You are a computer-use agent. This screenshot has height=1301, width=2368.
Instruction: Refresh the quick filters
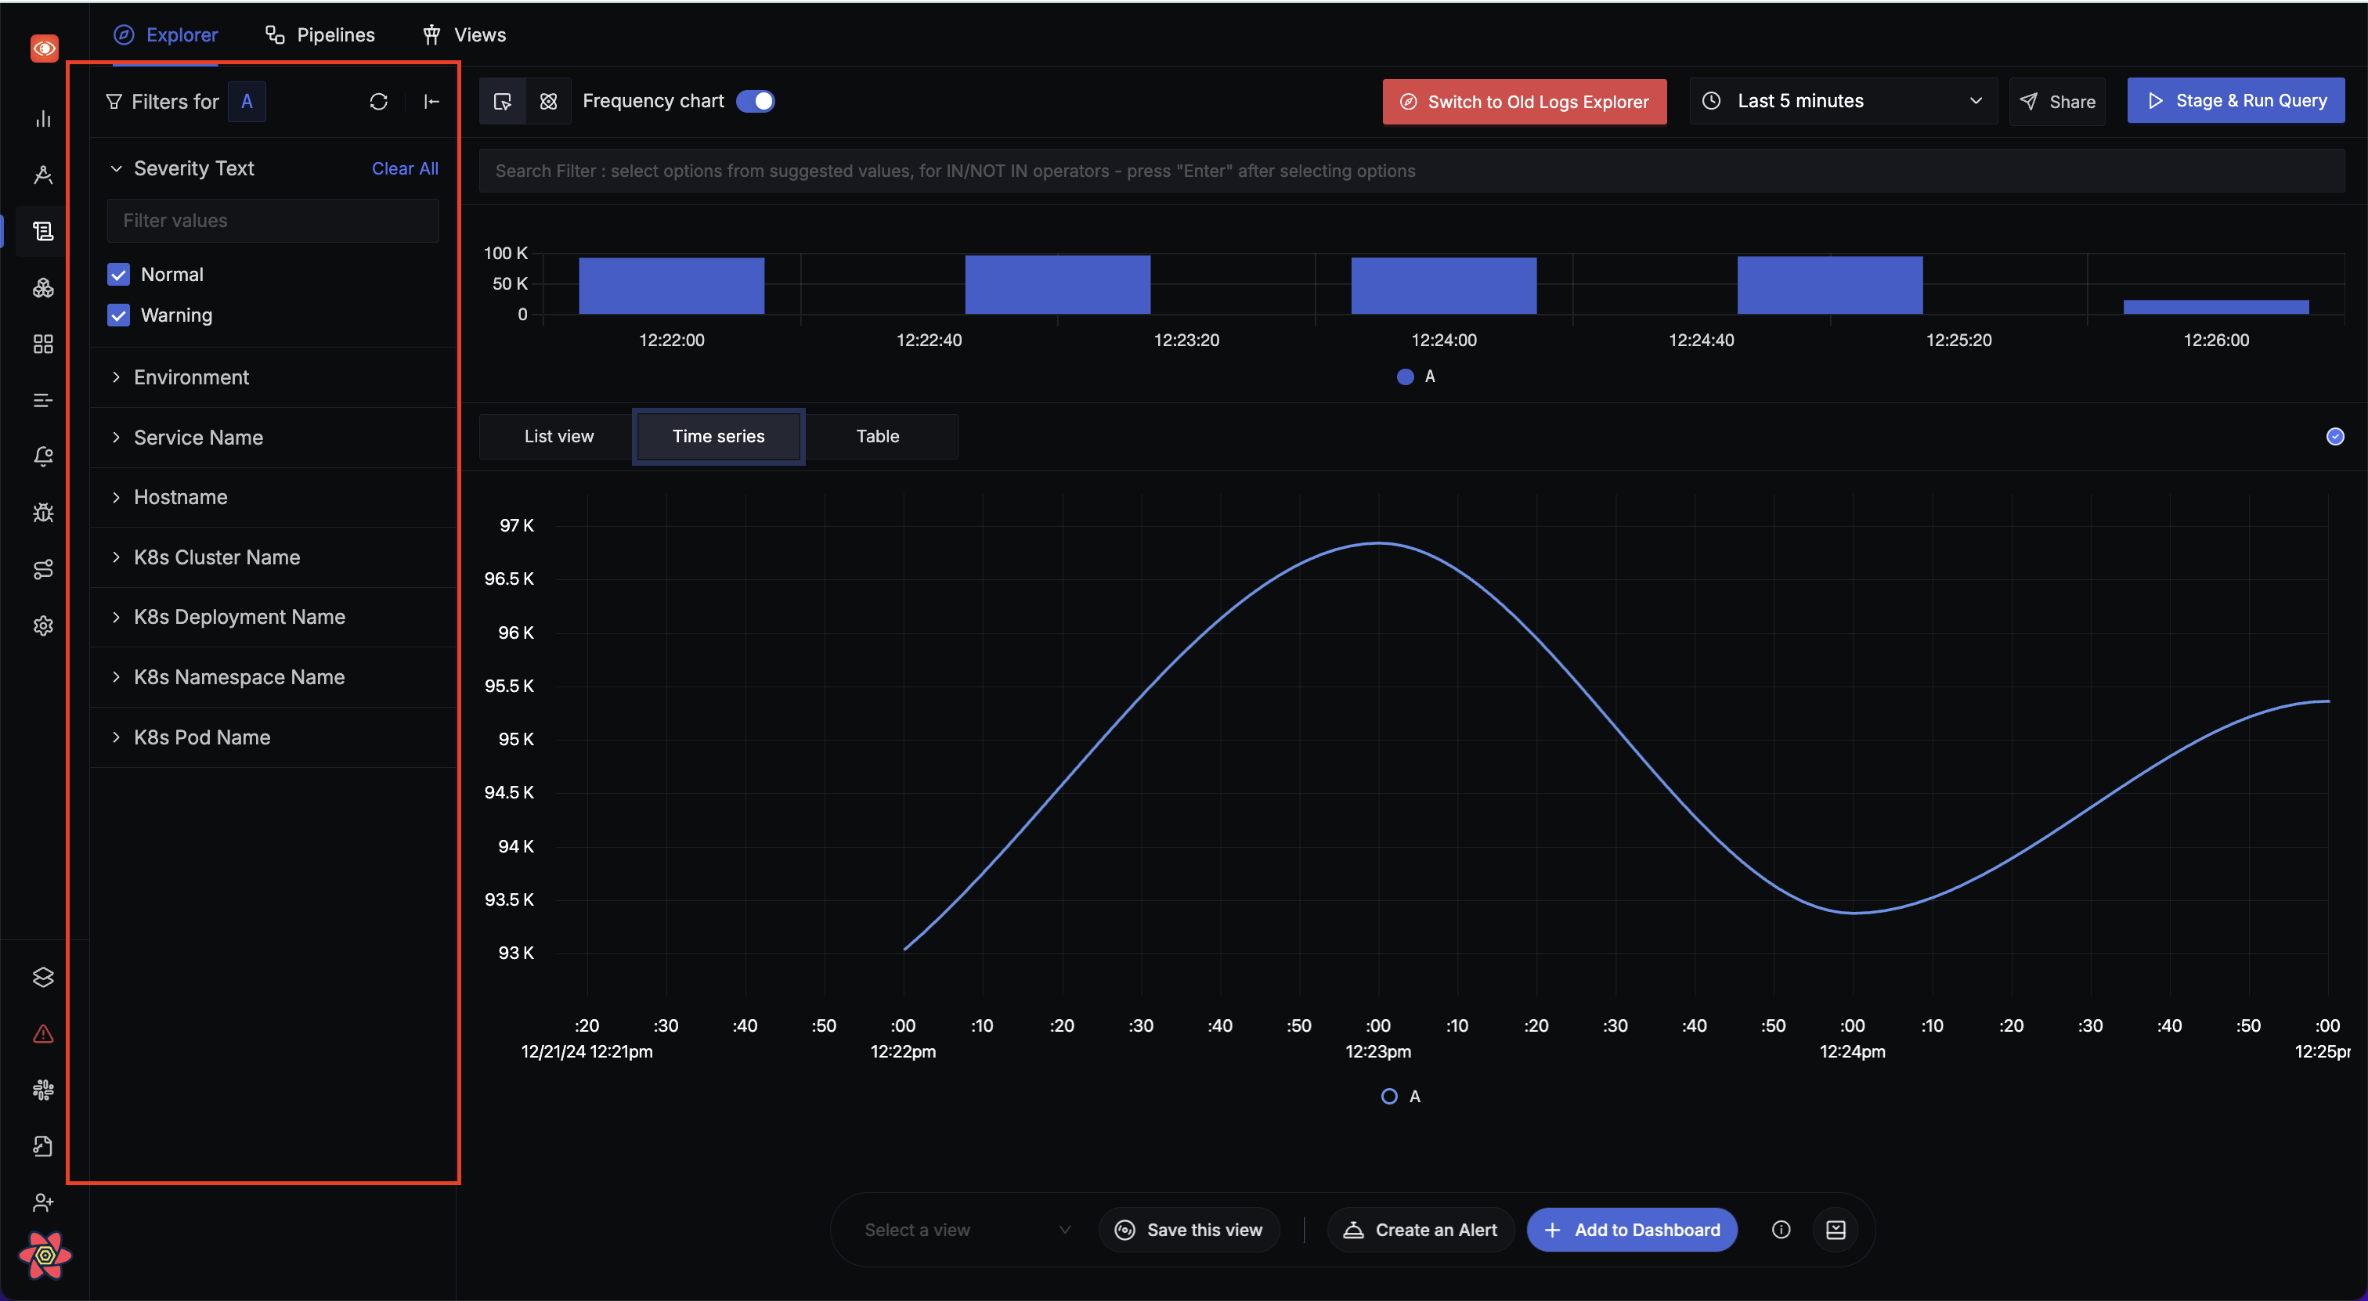(x=379, y=101)
